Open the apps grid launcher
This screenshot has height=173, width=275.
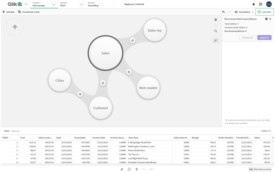point(261,4)
